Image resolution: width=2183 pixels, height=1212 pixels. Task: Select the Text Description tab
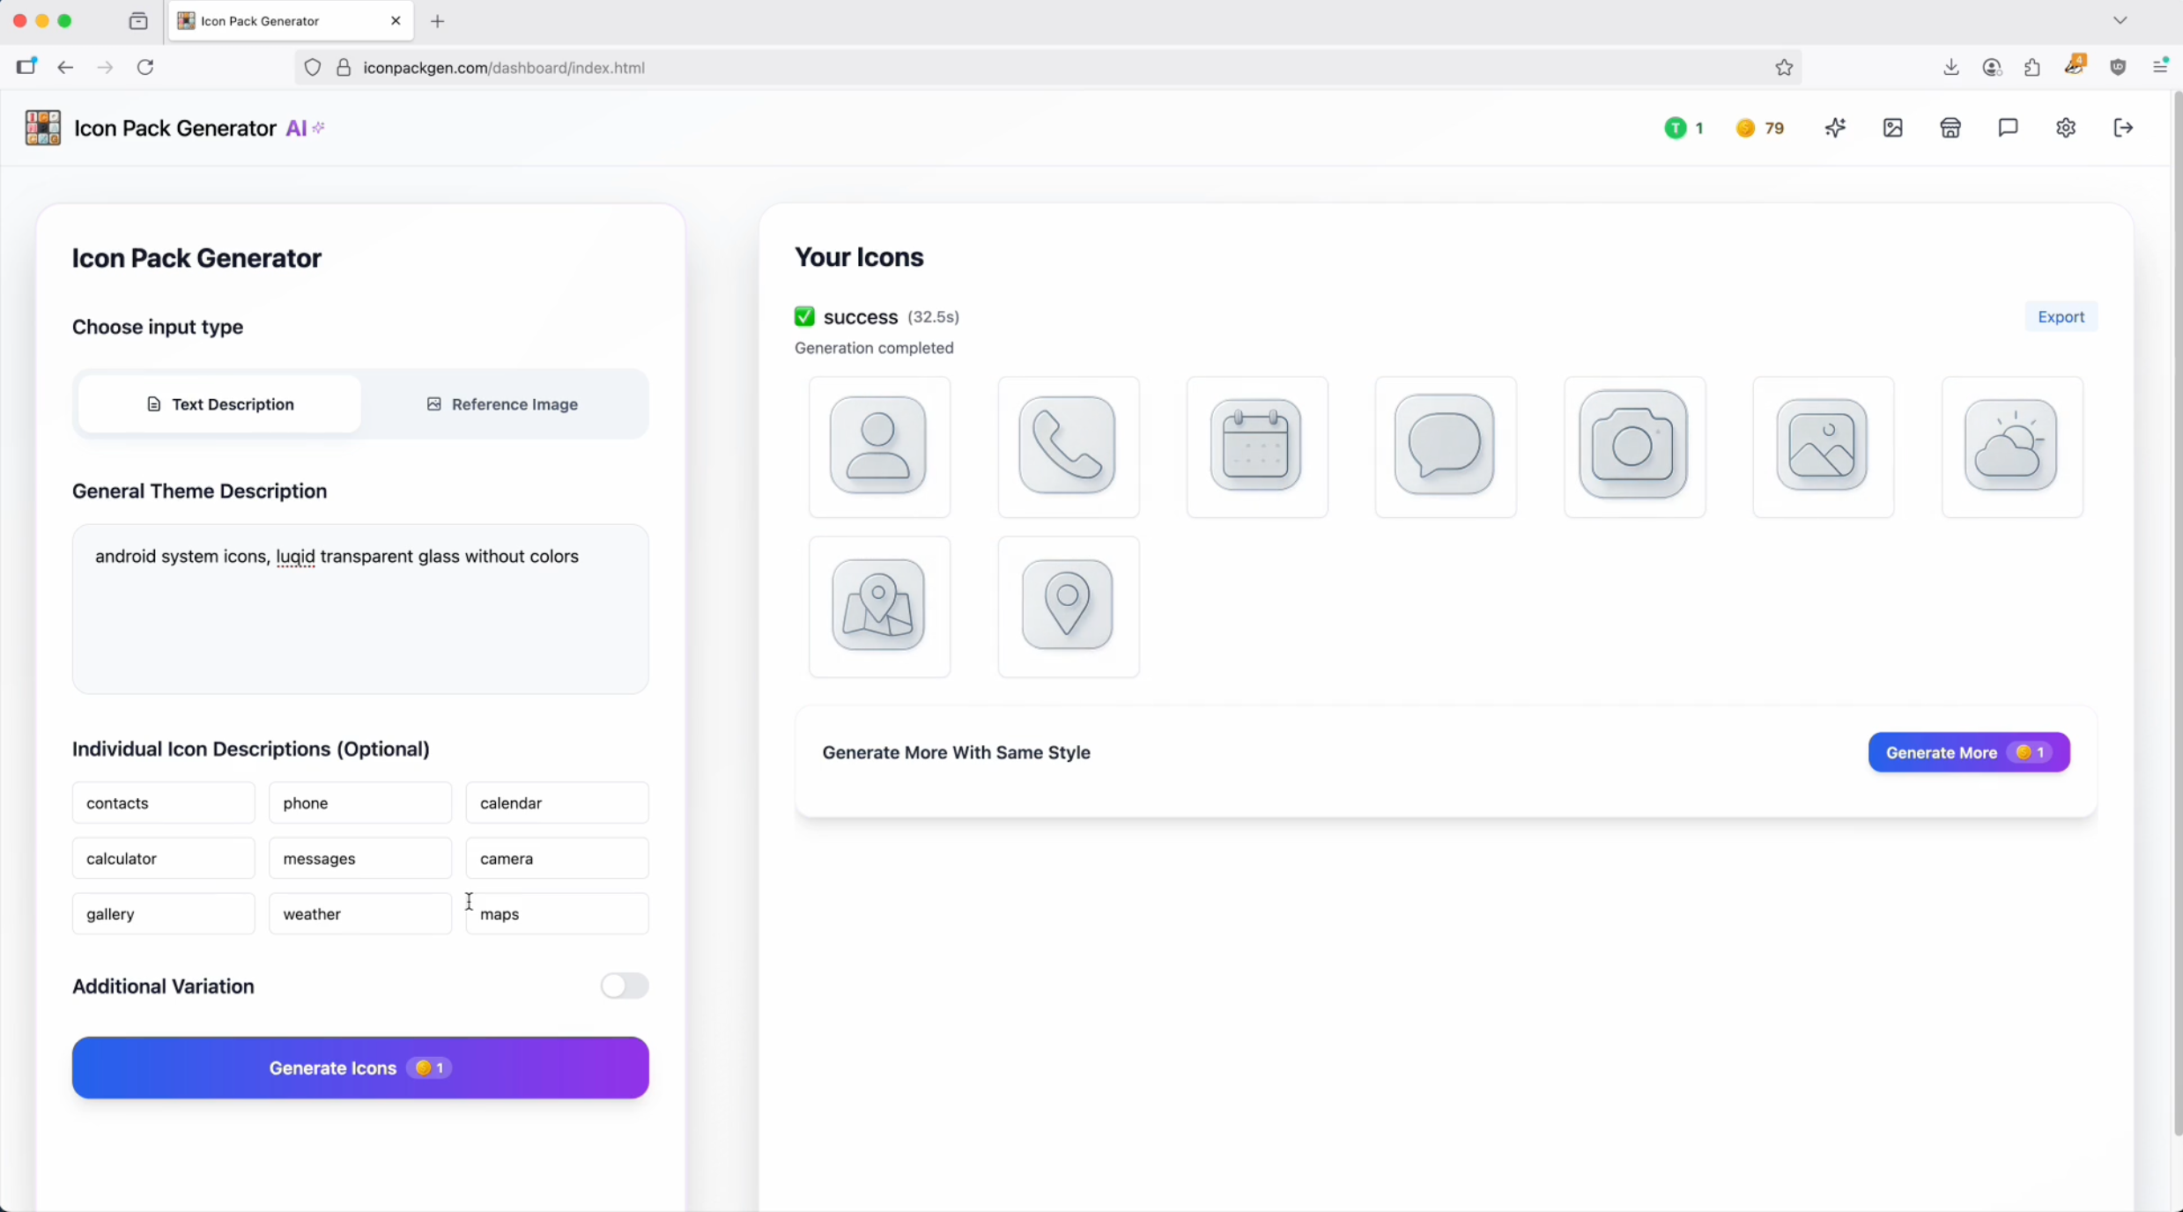pyautogui.click(x=220, y=404)
